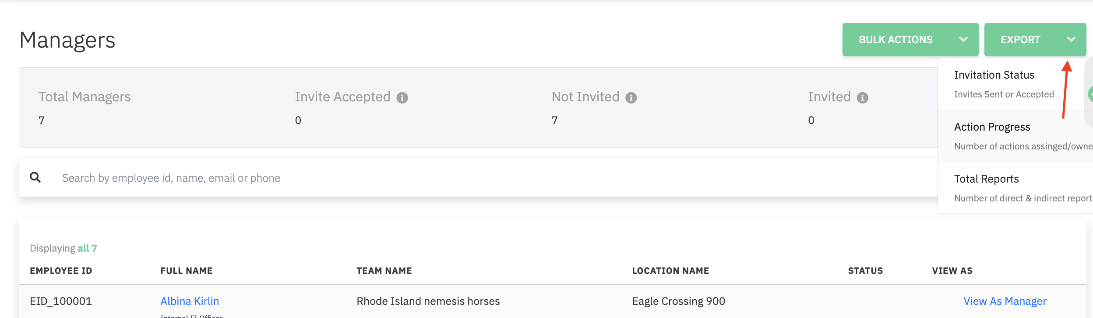This screenshot has height=318, width=1093.
Task: Click the info icon beside Invited
Action: point(862,98)
